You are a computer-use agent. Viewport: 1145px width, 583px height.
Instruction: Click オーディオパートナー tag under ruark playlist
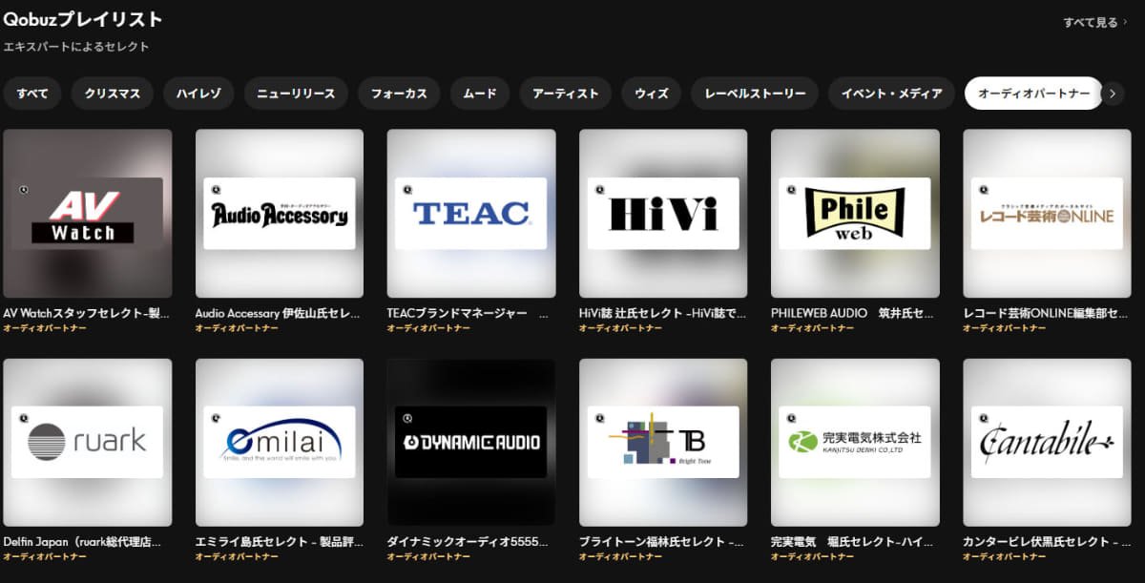(x=45, y=556)
